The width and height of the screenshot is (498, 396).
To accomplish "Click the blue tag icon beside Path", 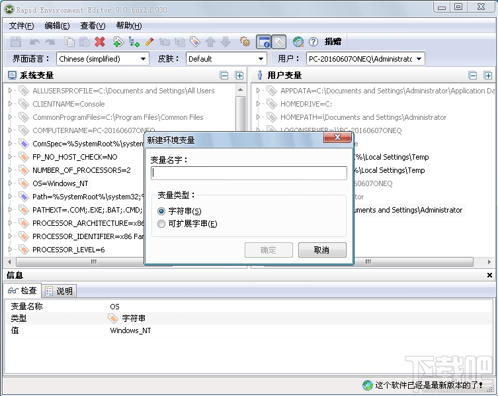I will 24,197.
